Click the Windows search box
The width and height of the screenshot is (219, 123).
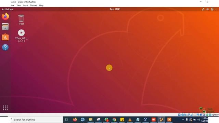(x=37, y=120)
